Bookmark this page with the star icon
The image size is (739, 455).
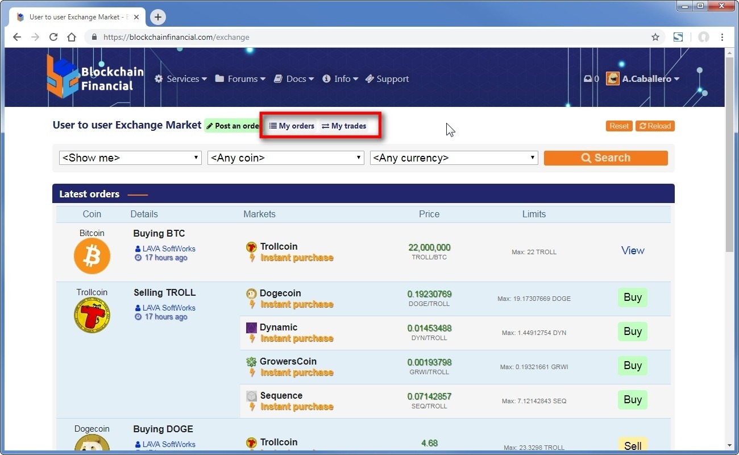(x=655, y=37)
